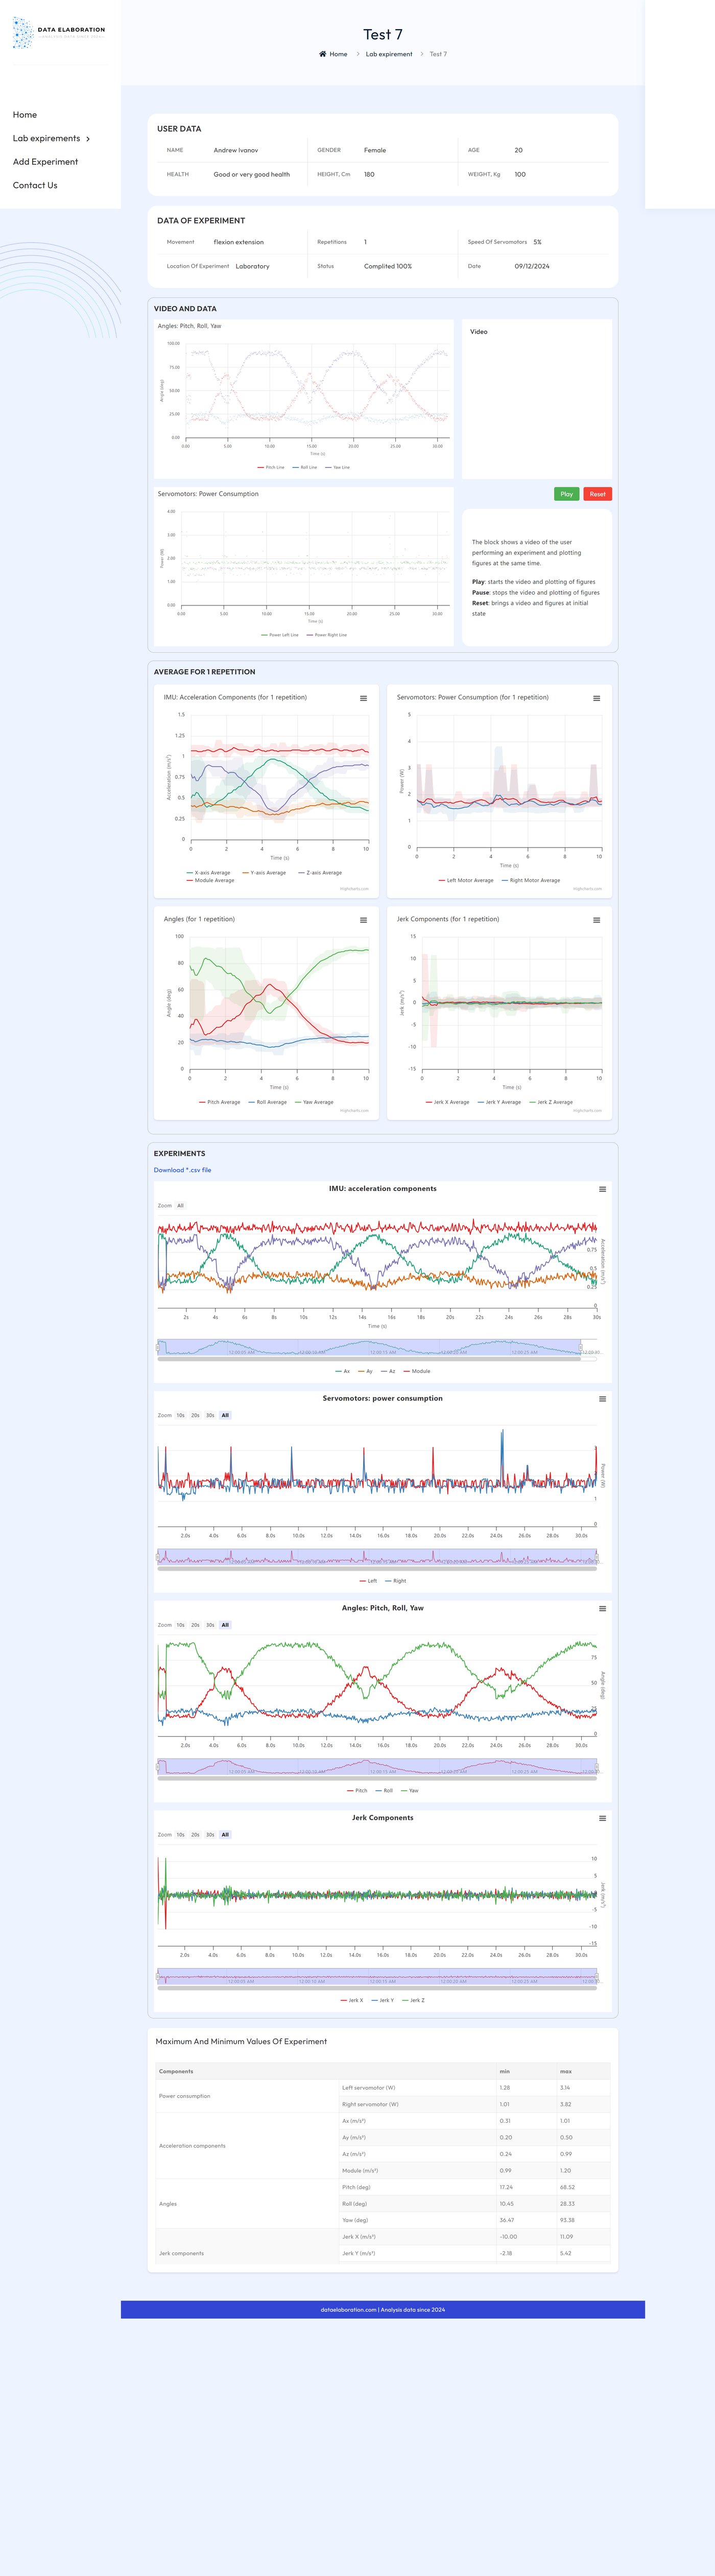Open hamburger menu of Jerk Components experiment chart
The image size is (715, 2576).
602,1818
